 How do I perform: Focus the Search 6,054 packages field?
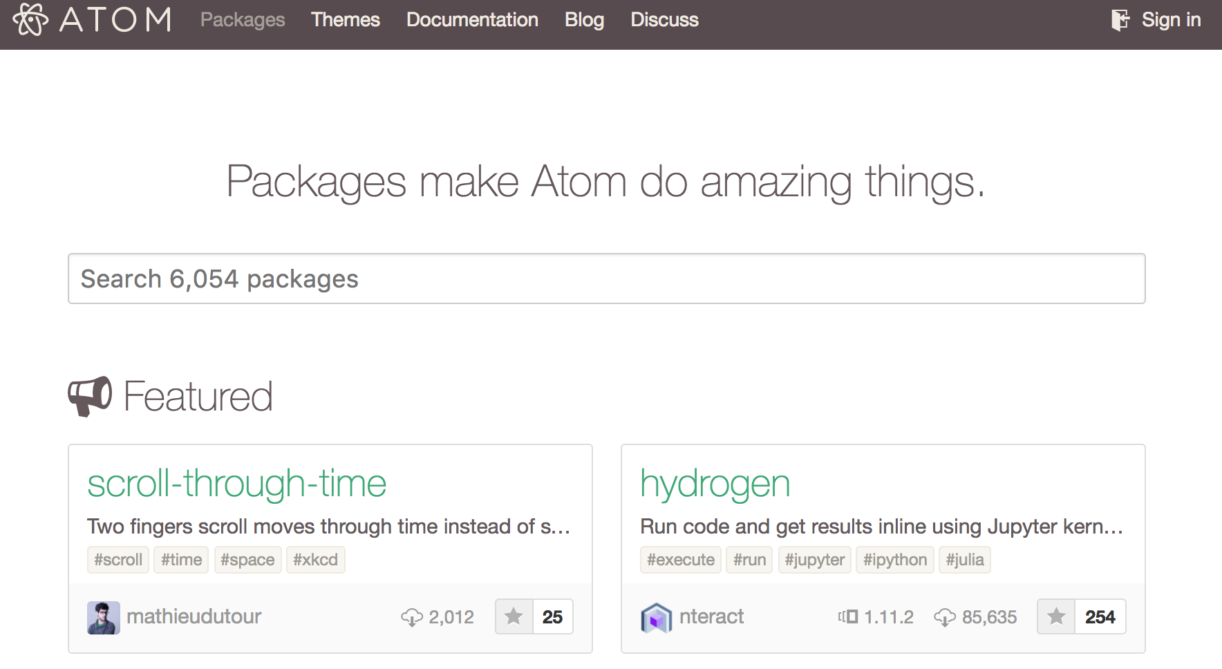click(x=606, y=279)
